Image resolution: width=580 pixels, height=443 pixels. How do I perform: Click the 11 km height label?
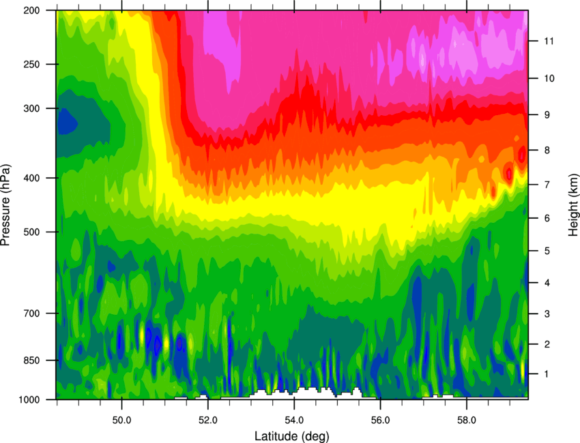549,41
